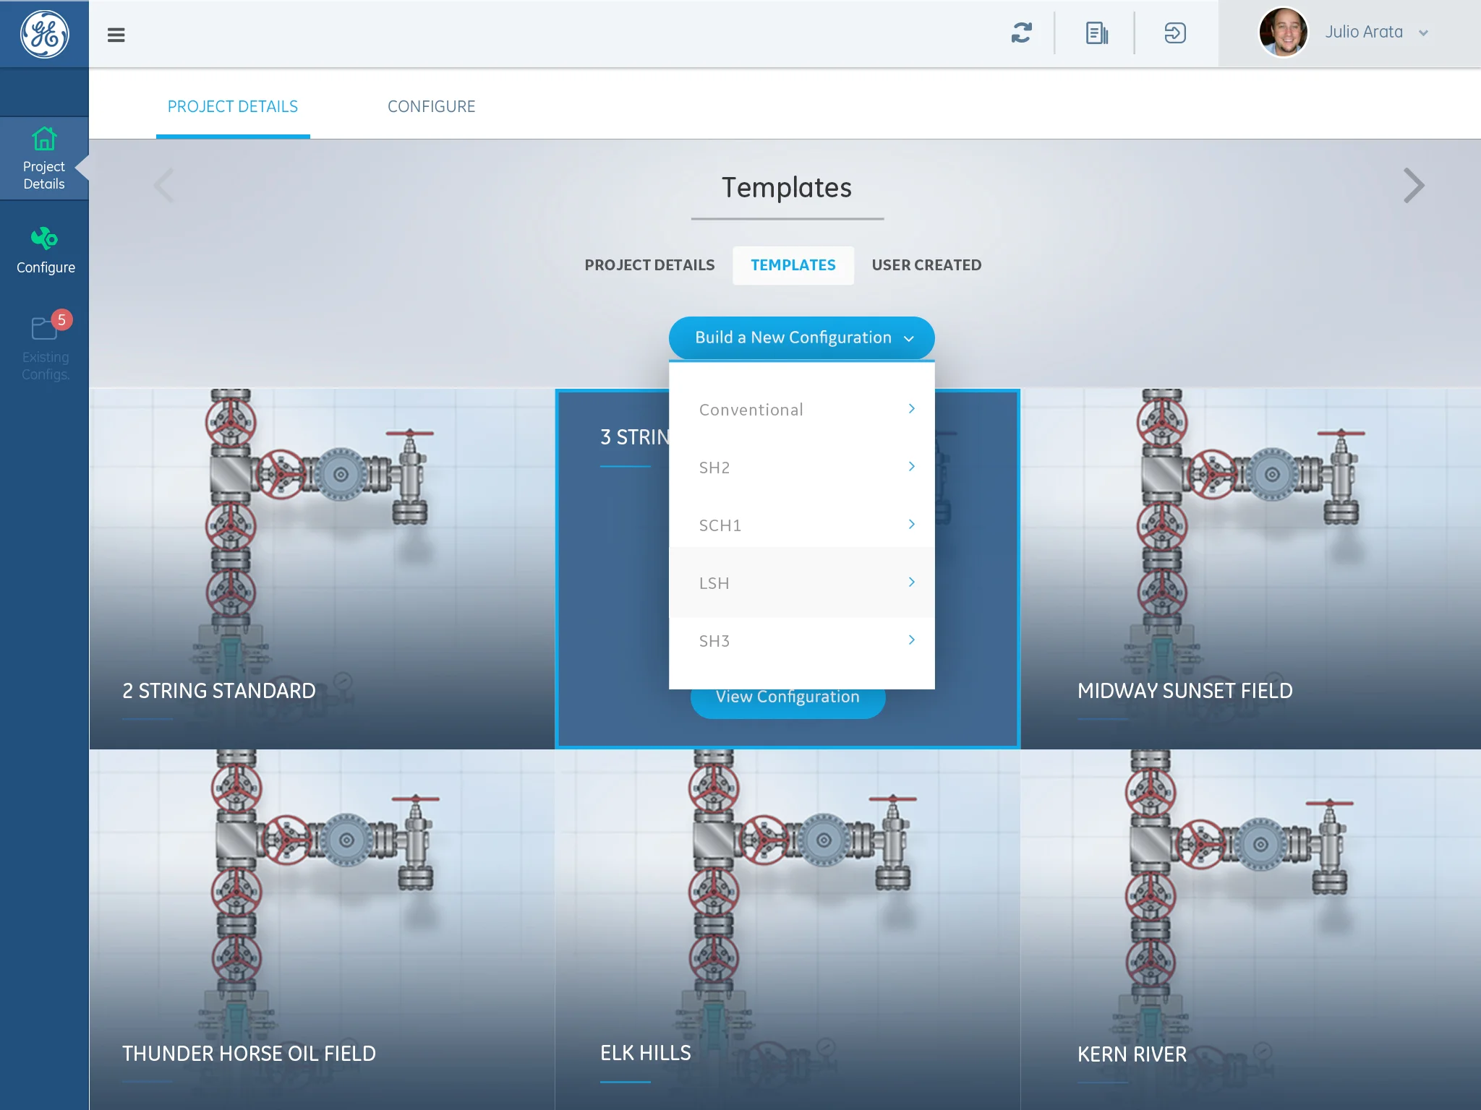The image size is (1481, 1110).
Task: Click the export sign-out icon
Action: [1174, 33]
